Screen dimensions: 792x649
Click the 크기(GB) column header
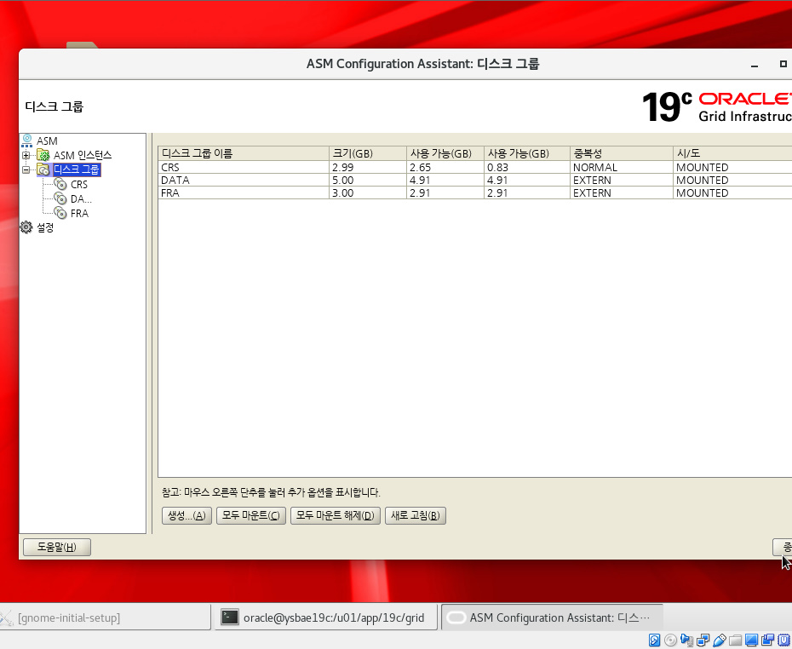[x=368, y=153]
